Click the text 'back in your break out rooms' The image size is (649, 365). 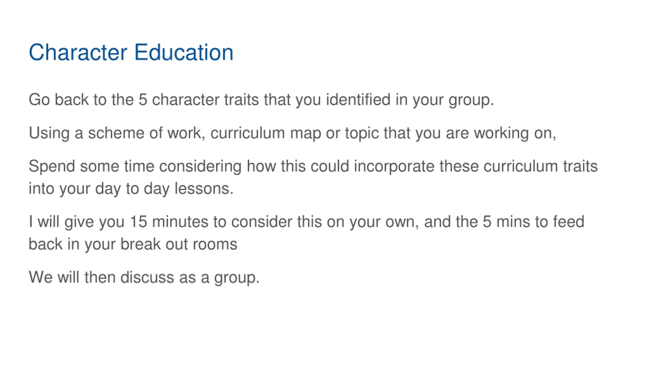point(133,244)
